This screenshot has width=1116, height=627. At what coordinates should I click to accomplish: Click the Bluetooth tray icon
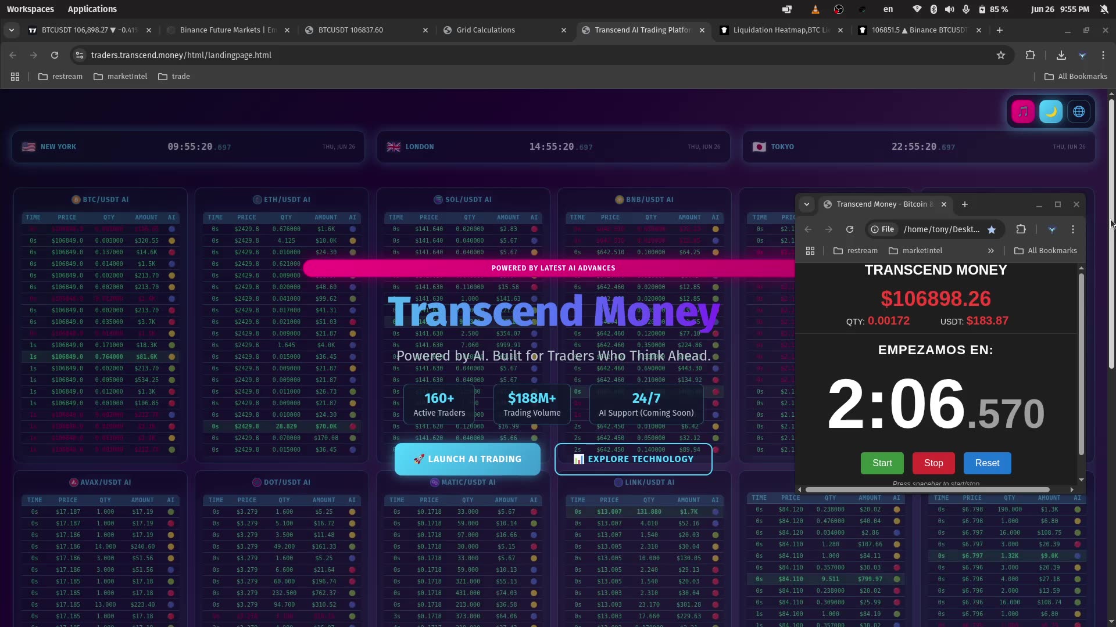[933, 9]
